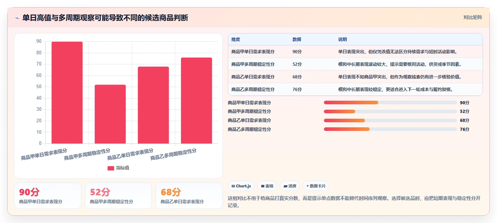Click the footer note starting 这组对比不用于

click(354, 202)
